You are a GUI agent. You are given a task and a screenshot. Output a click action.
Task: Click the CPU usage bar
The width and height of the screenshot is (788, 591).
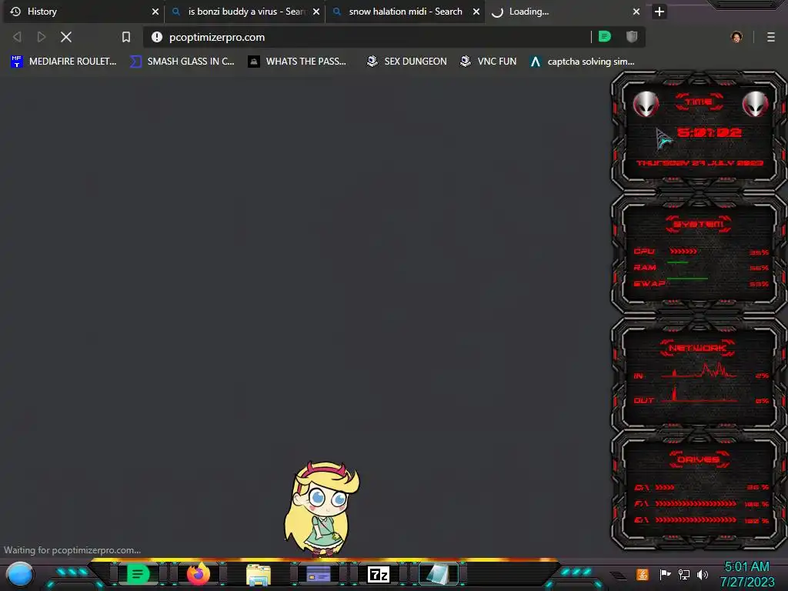tap(683, 251)
